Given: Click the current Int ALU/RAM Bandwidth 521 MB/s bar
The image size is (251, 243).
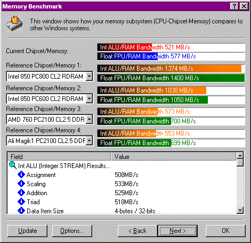Looking at the screenshot, I should click(171, 47).
